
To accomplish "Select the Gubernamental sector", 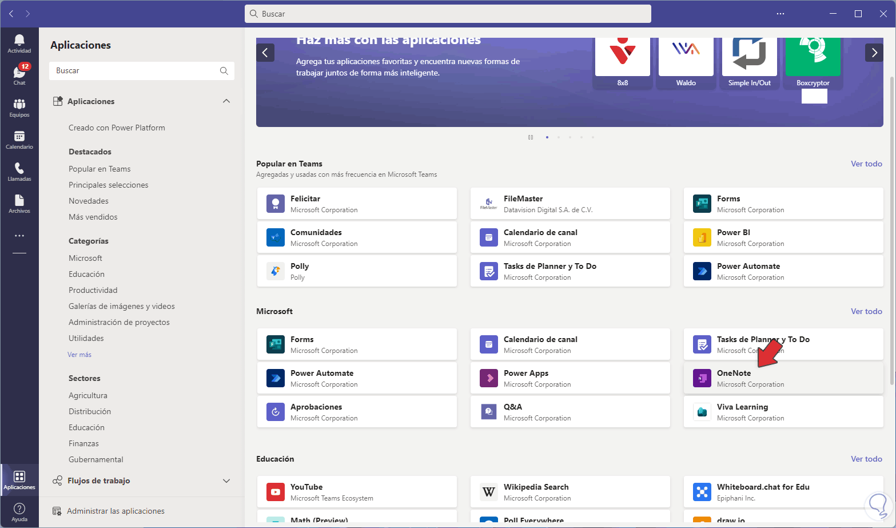I will click(x=96, y=459).
